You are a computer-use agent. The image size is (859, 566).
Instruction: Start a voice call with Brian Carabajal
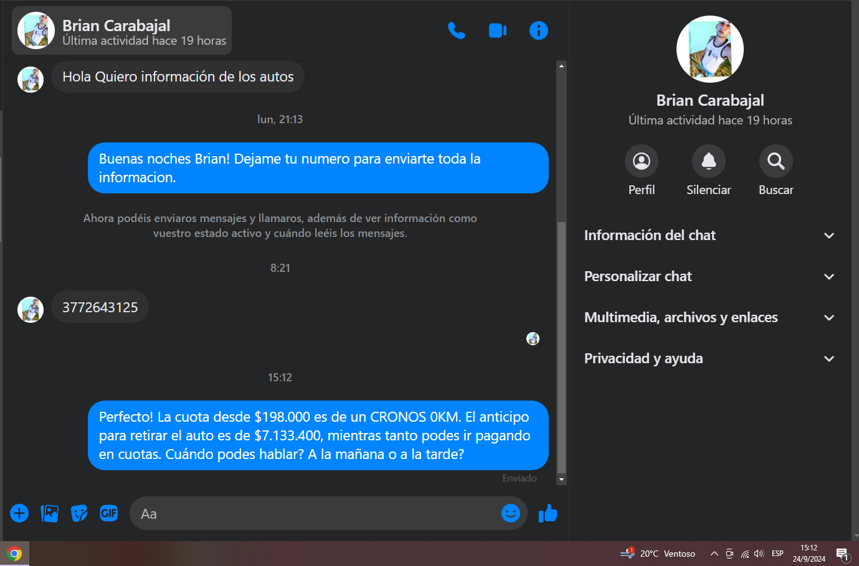pos(457,30)
